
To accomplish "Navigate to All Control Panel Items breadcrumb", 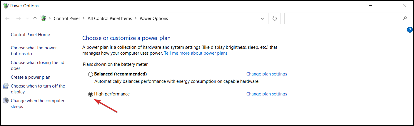I will 110,18.
